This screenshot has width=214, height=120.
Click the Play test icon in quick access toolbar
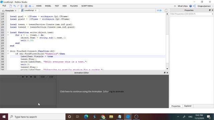tap(22, 6)
